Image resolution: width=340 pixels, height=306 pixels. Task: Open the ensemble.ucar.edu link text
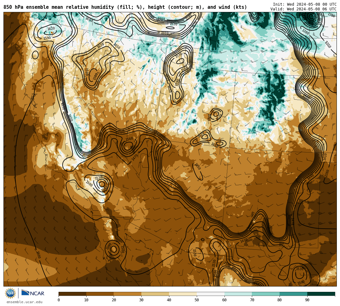(25, 302)
